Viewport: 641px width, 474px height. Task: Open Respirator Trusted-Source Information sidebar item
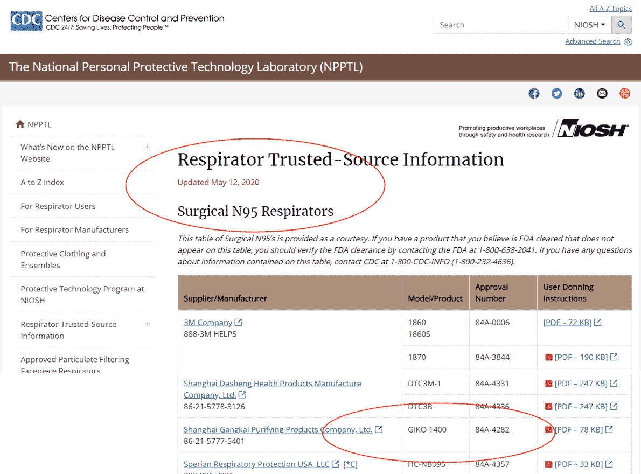click(69, 330)
